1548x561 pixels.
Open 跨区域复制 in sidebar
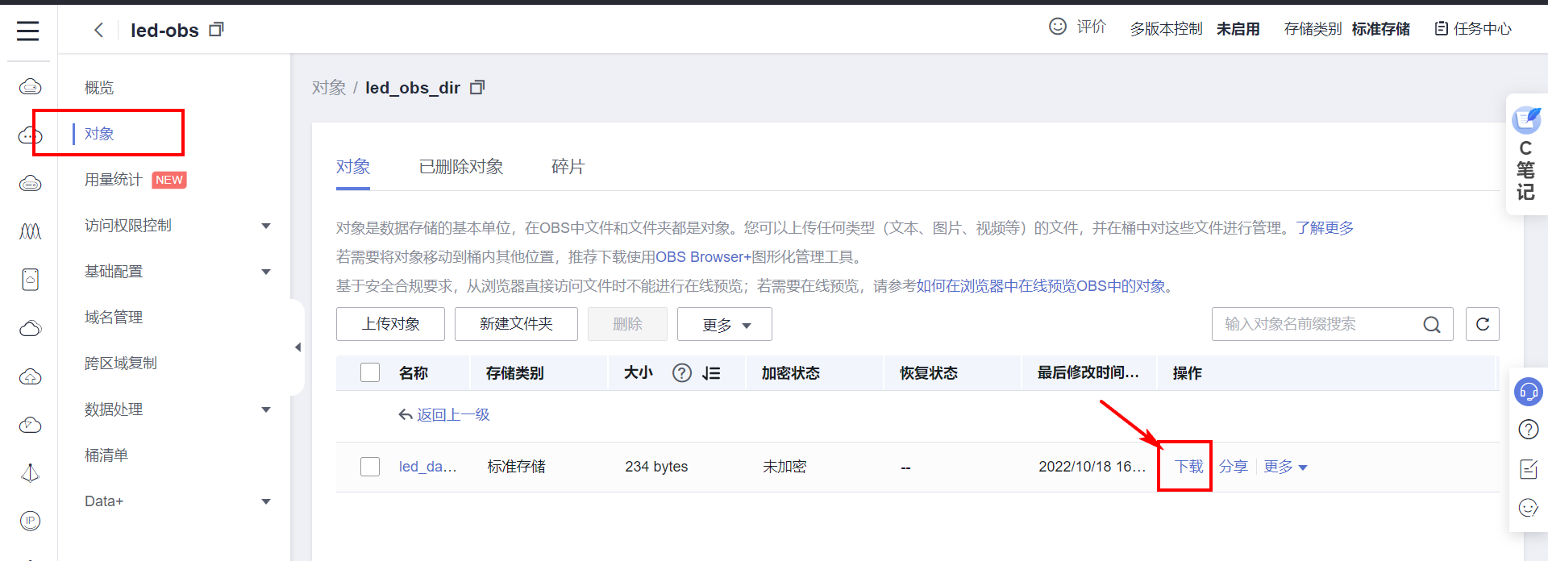(121, 364)
